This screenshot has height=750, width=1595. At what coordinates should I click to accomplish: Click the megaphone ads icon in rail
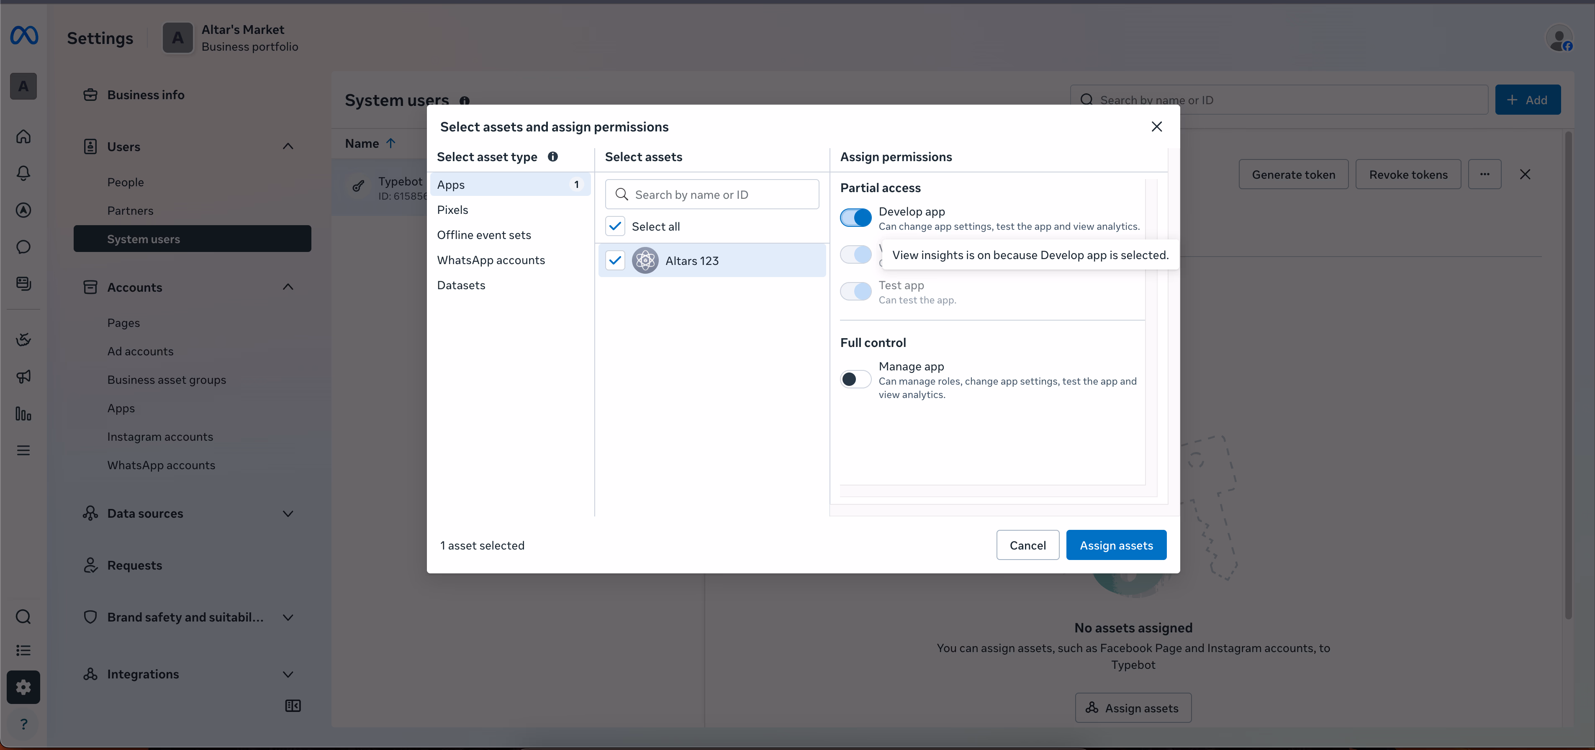23,377
